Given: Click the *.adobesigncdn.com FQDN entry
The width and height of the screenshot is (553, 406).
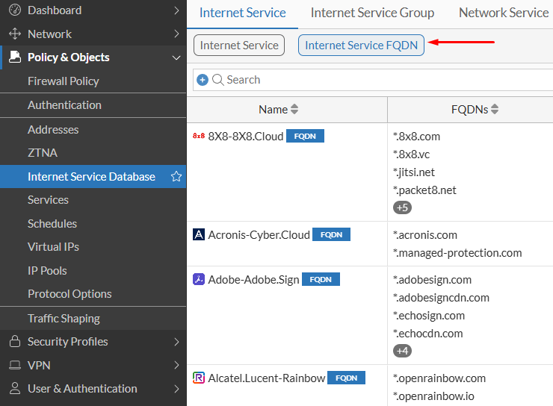Looking at the screenshot, I should click(441, 298).
